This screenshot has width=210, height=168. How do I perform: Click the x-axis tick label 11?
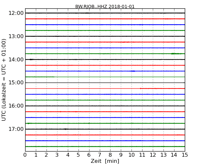142,155
